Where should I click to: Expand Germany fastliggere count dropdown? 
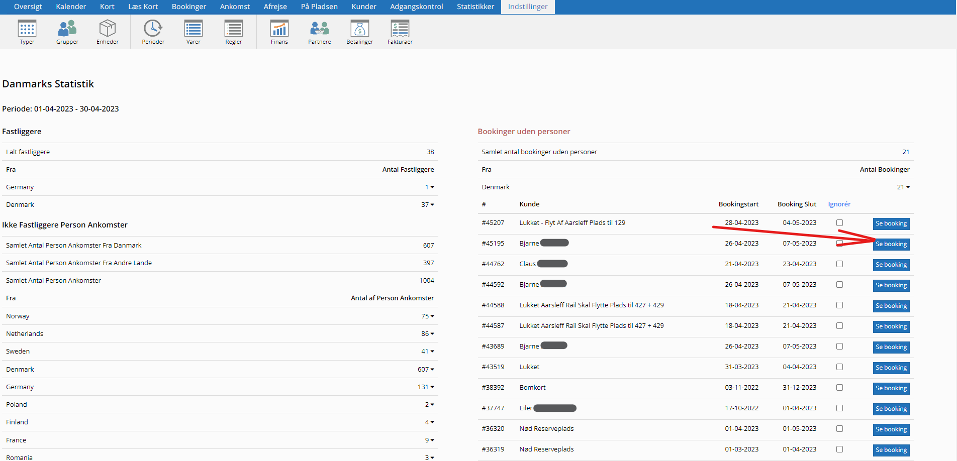coord(432,187)
